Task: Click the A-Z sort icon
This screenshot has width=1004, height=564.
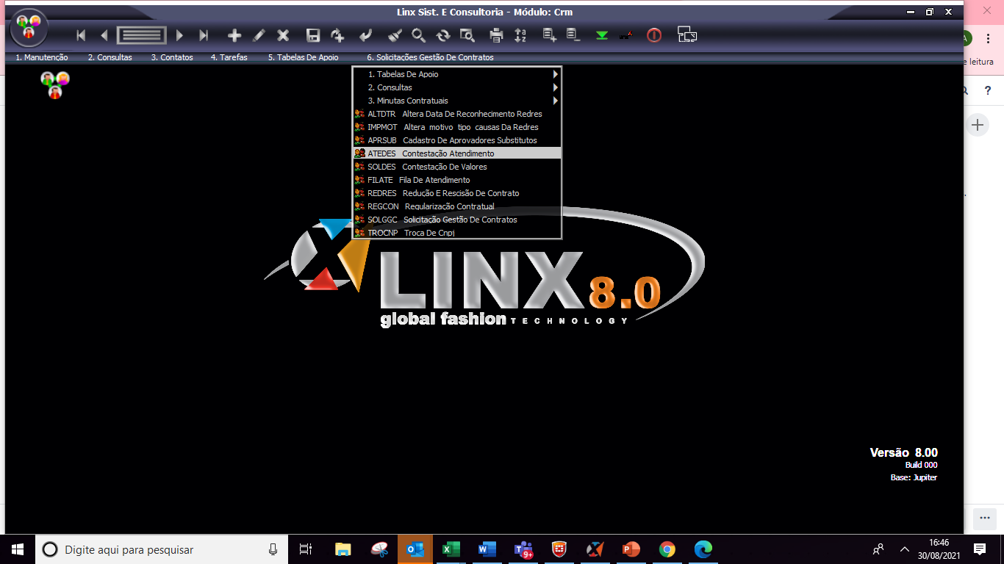Action: tap(520, 35)
